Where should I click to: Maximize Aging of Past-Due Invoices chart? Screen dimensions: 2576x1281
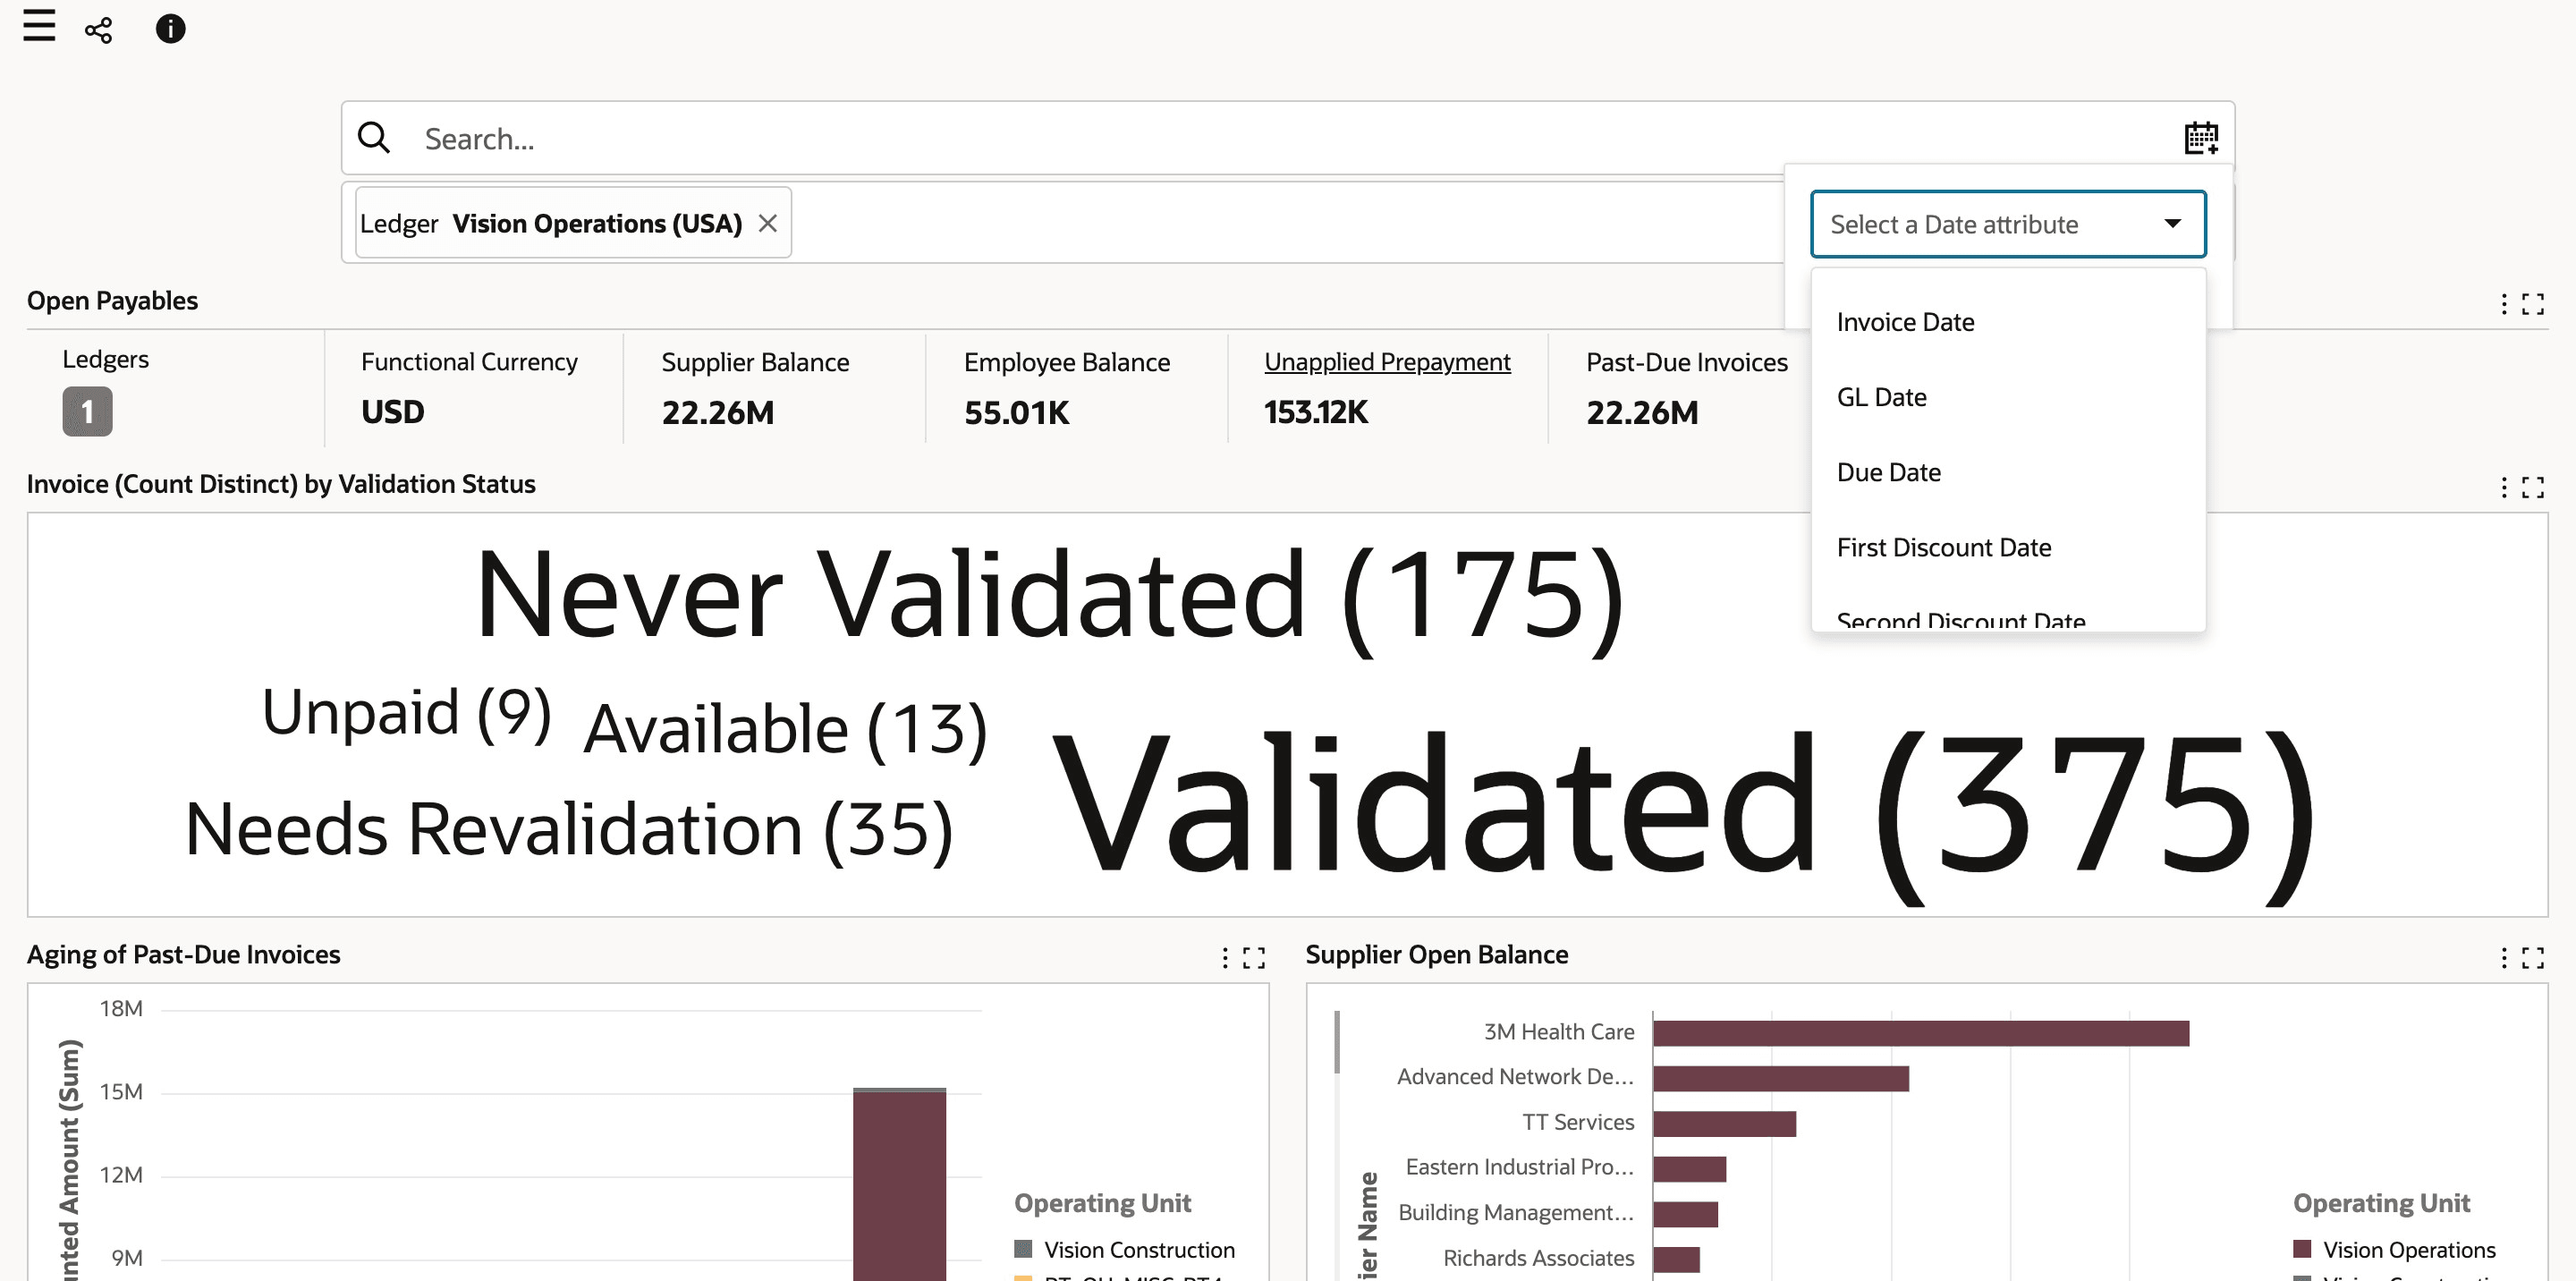[x=1254, y=958]
